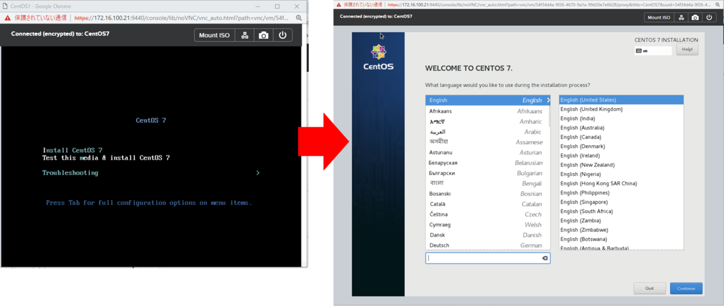The height and width of the screenshot is (306, 724).
Task: Click the warning icon in right address bar
Action: pyautogui.click(x=338, y=4)
